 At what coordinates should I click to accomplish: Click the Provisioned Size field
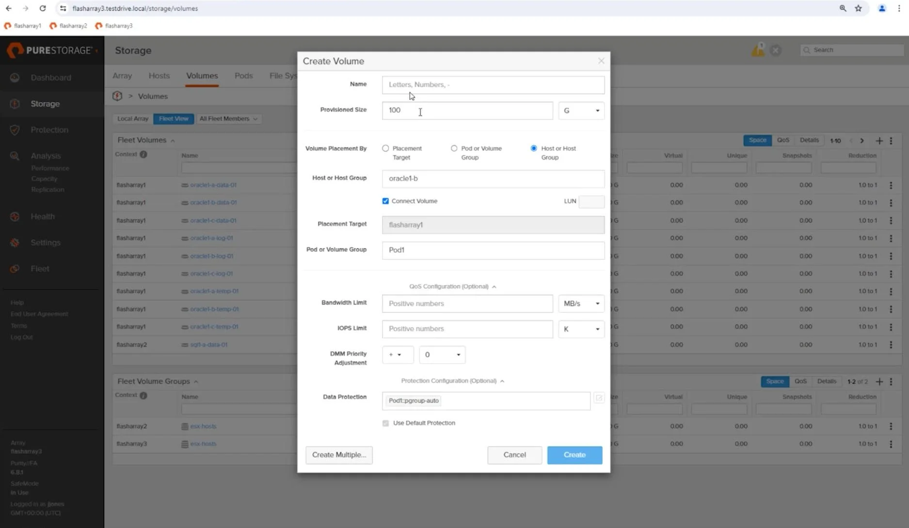pos(467,110)
